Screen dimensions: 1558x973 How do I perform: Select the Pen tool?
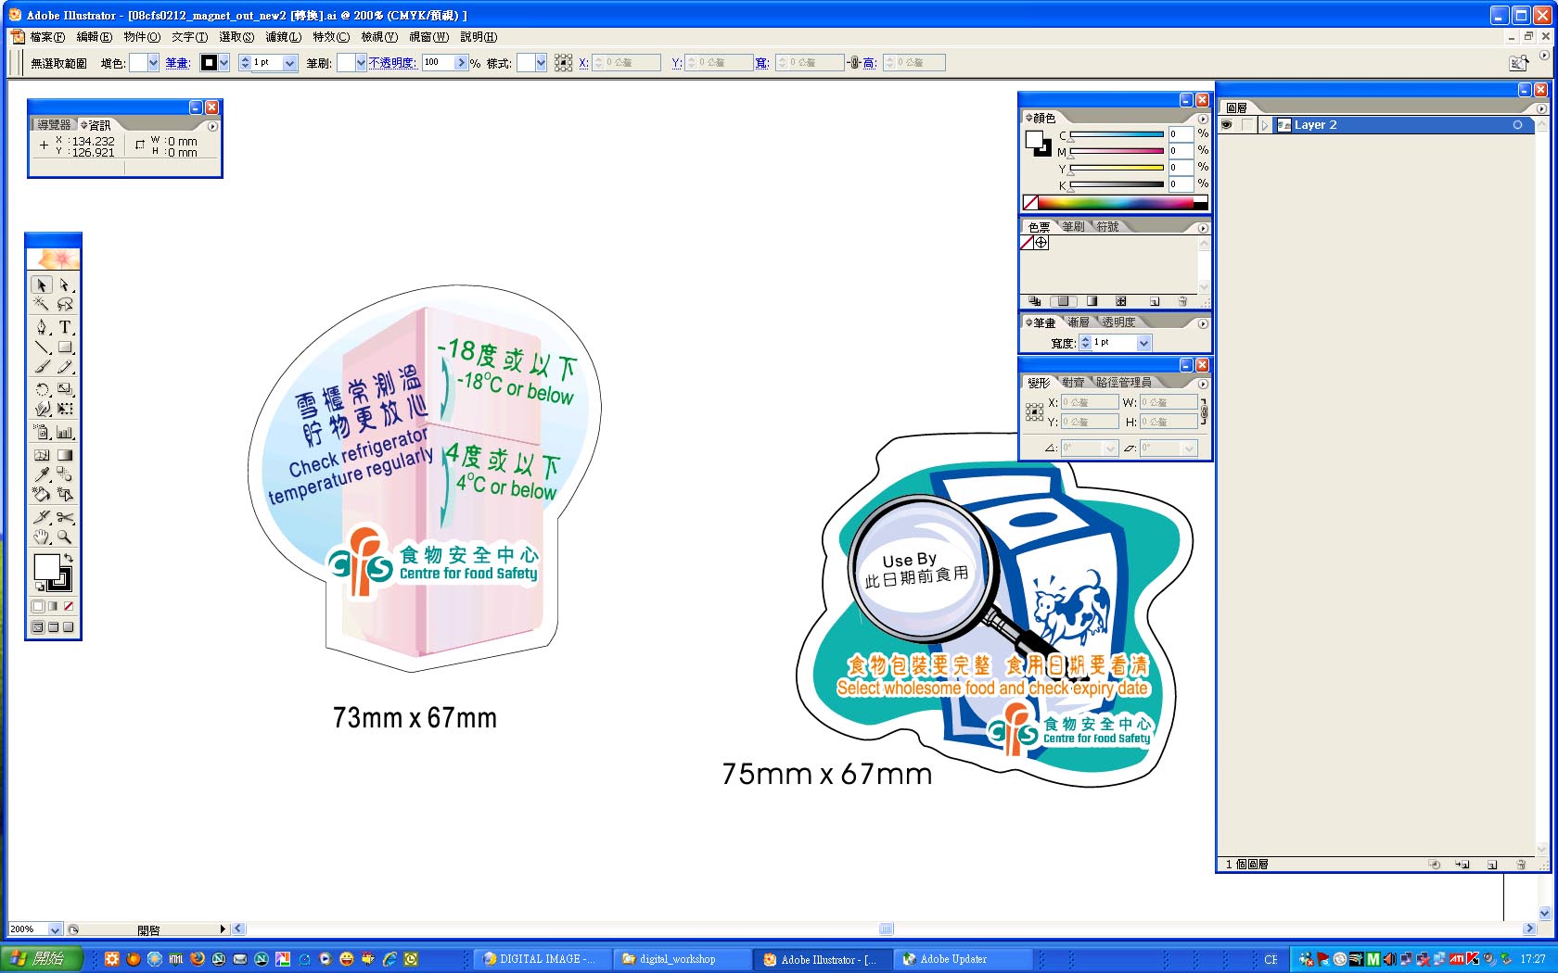tap(41, 327)
